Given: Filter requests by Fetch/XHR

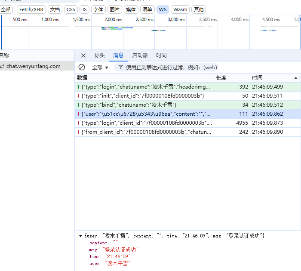Looking at the screenshot, I should (x=31, y=9).
